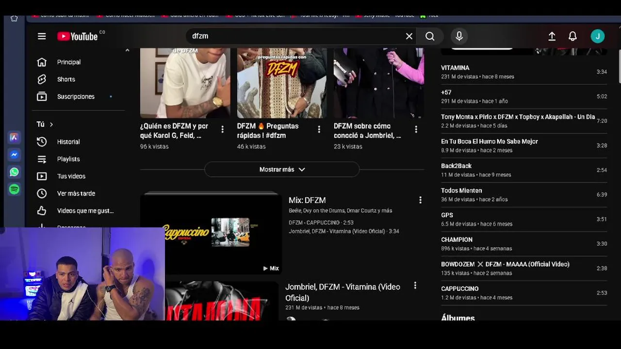
Task: Play BOWDOZEM DFZM MAAAA Official Video
Action: coord(524,269)
